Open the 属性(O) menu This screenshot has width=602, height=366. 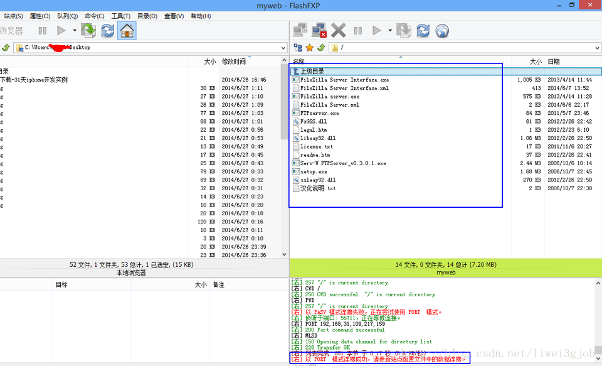(x=40, y=16)
